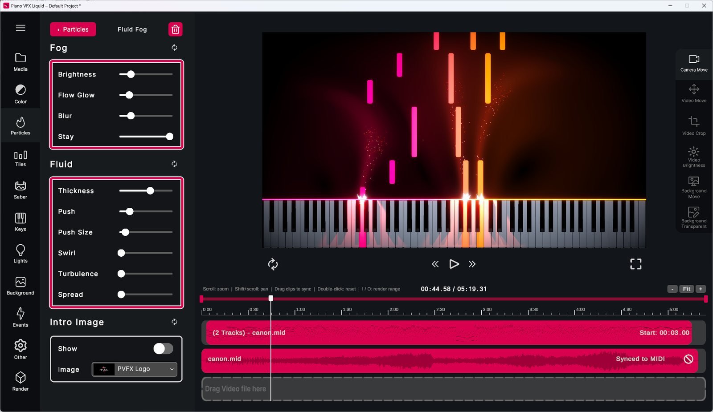Select the Background Transparent tool
This screenshot has width=713, height=412.
(694, 218)
